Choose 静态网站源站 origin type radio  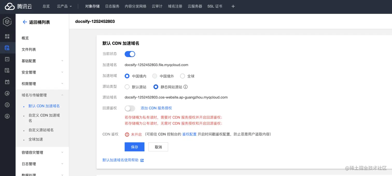(156, 87)
